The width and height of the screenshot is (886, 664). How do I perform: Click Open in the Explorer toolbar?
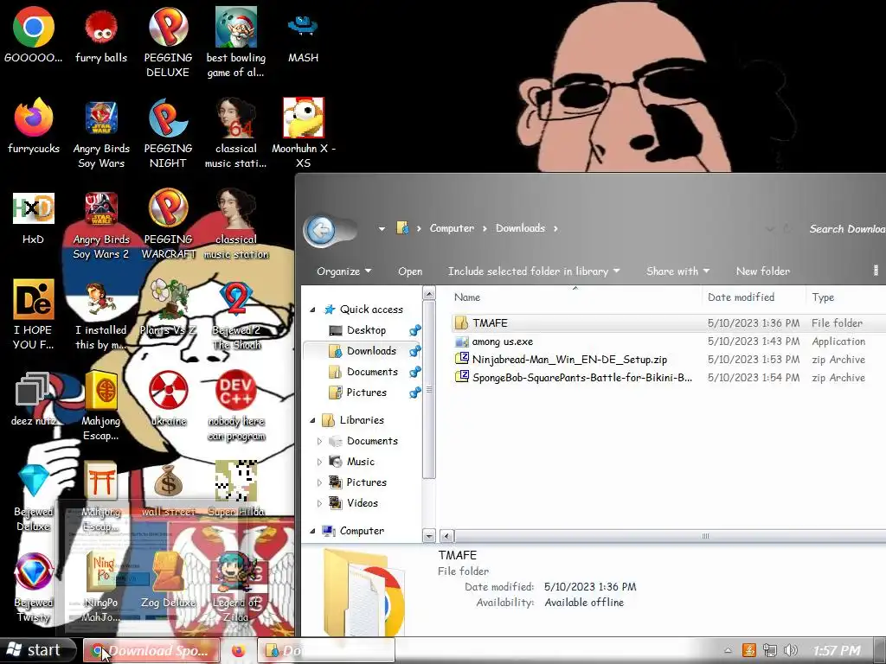coord(409,271)
